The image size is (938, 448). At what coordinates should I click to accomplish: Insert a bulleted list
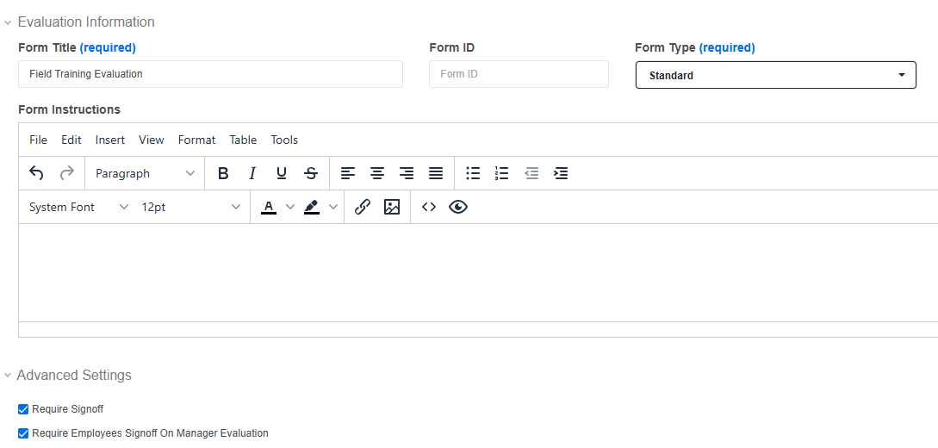(x=473, y=173)
